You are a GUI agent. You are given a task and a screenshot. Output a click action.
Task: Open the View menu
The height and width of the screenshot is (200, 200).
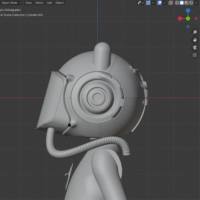tap(28, 3)
